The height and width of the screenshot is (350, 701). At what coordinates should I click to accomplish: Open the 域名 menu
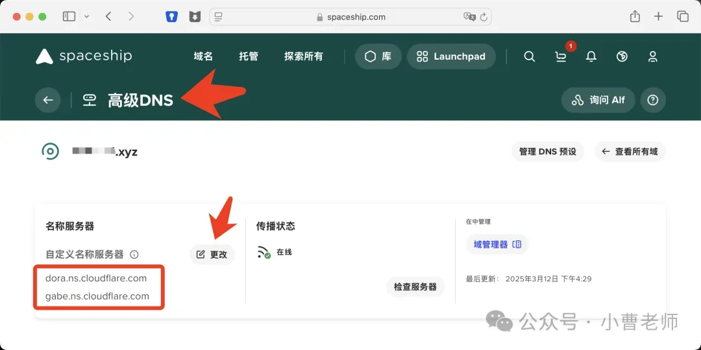[x=203, y=56]
